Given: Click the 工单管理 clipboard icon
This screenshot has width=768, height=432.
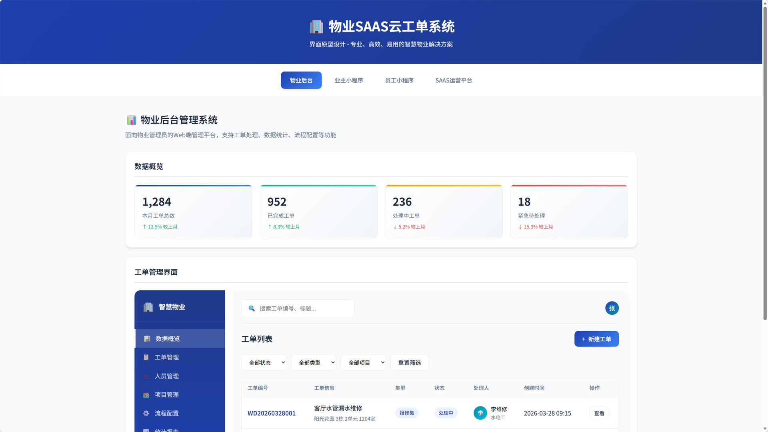Looking at the screenshot, I should click(x=146, y=357).
